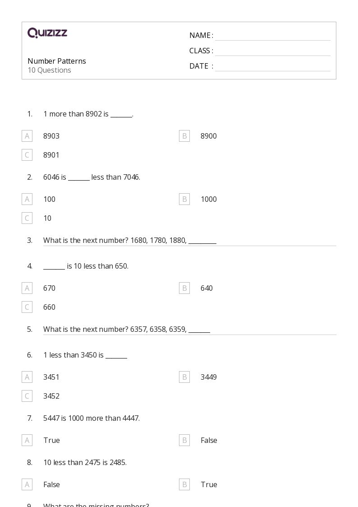Pick option A 3451 for question 6
358x507 pixels.
27,377
